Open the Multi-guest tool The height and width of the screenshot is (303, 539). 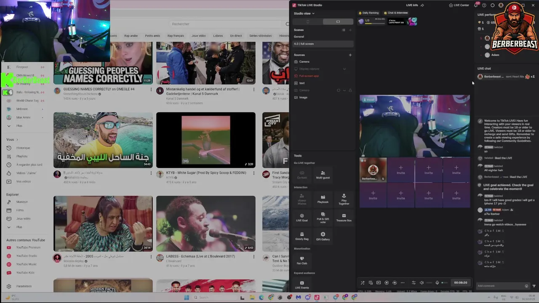(x=323, y=175)
